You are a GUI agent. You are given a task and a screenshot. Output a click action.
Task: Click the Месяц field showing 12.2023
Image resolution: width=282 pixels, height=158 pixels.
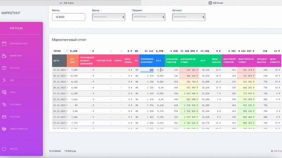coord(69,17)
